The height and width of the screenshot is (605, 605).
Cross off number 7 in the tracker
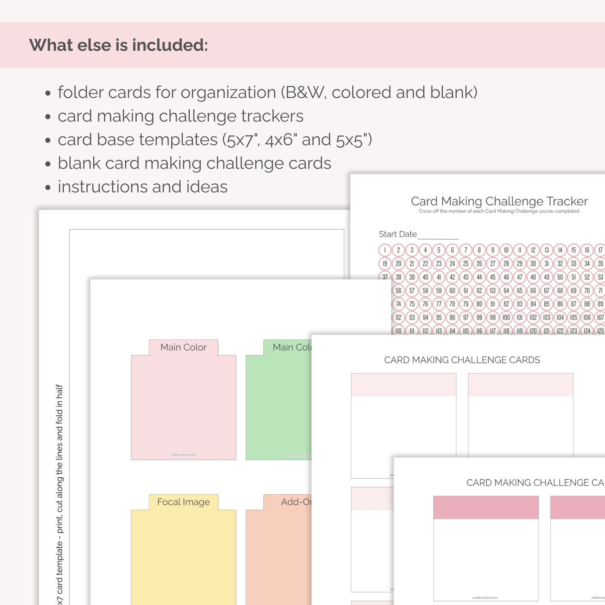click(465, 250)
